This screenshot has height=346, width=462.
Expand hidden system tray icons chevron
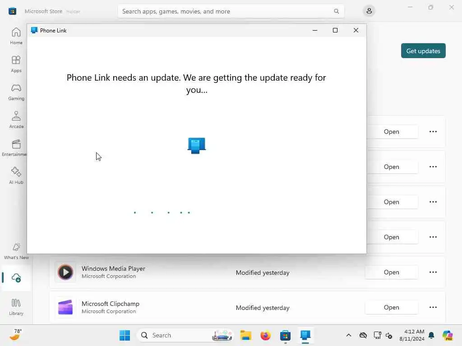pos(349,335)
